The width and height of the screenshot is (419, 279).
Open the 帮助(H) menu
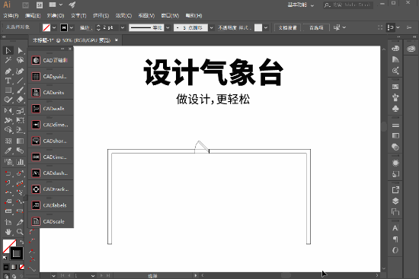coord(194,15)
